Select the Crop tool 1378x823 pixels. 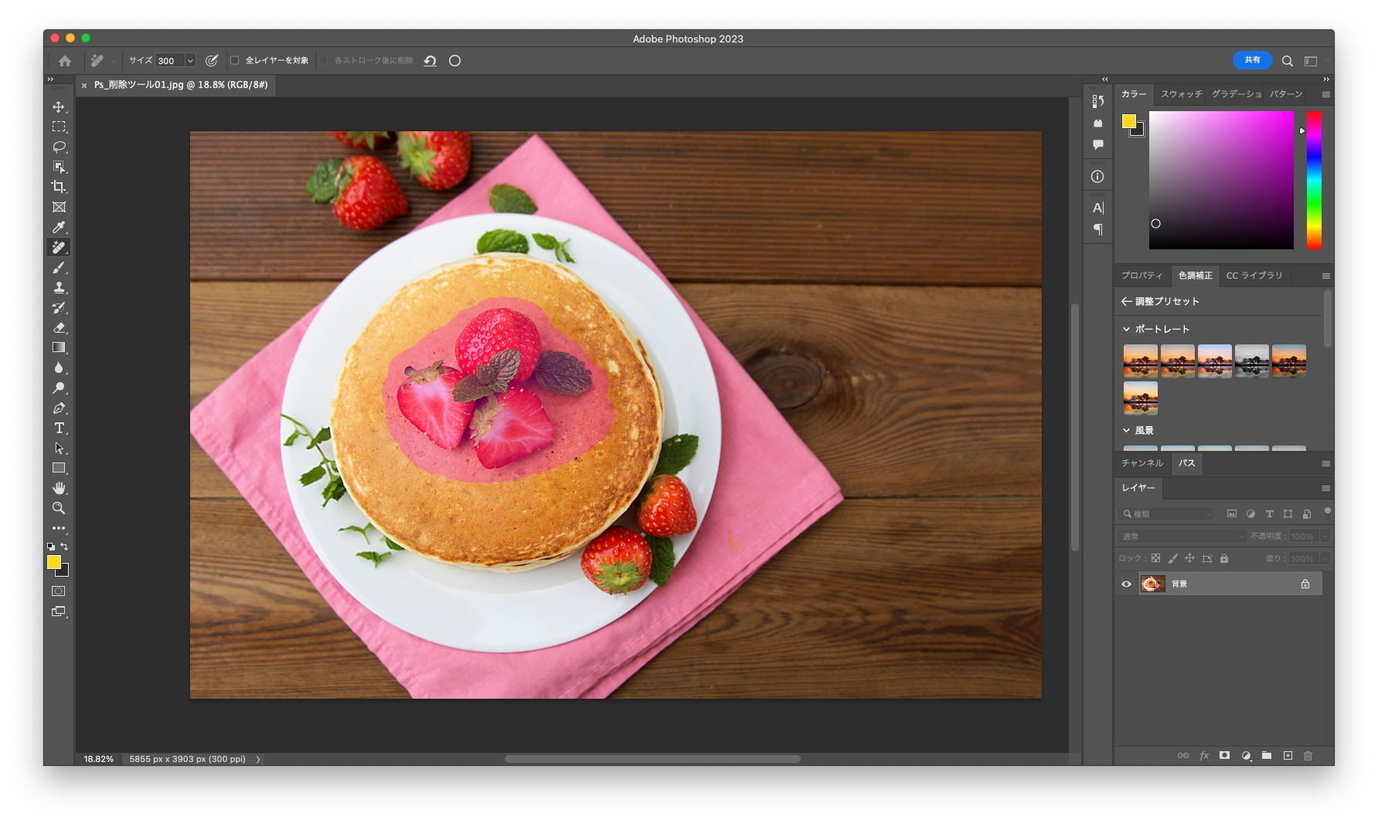59,187
